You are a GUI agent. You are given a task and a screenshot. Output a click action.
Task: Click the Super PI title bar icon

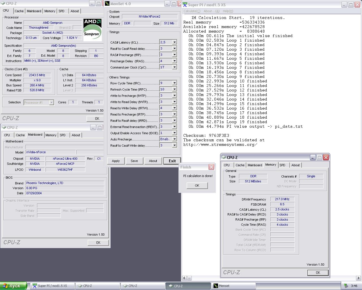coord(185,5)
